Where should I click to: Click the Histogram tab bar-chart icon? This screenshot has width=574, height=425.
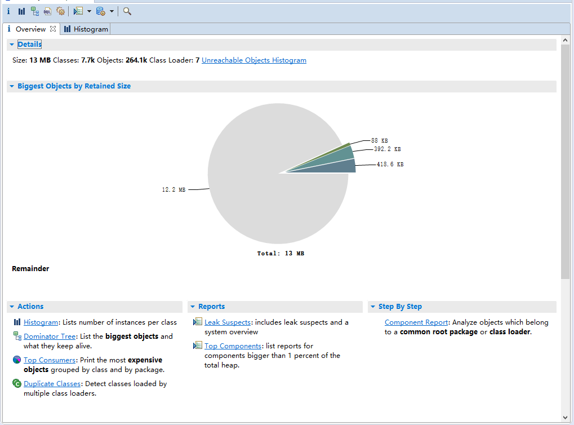coord(68,29)
